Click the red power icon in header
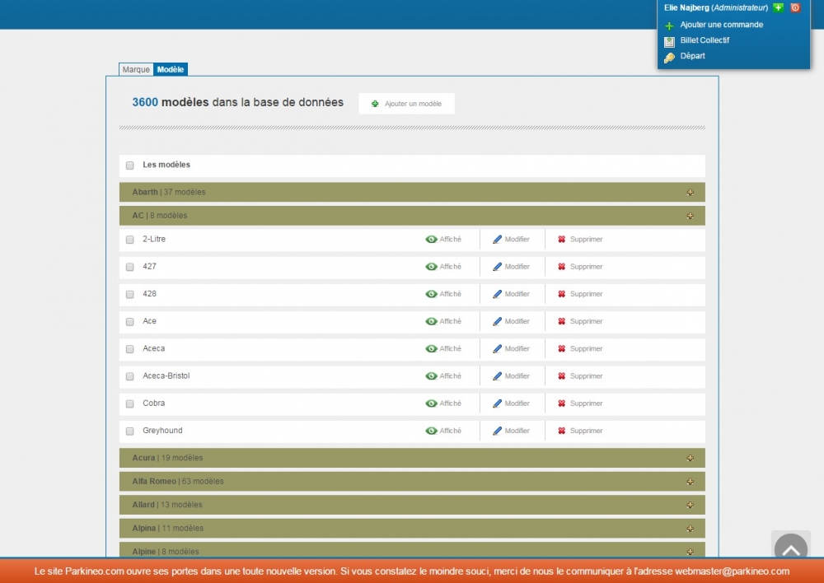This screenshot has width=824, height=583. click(795, 7)
